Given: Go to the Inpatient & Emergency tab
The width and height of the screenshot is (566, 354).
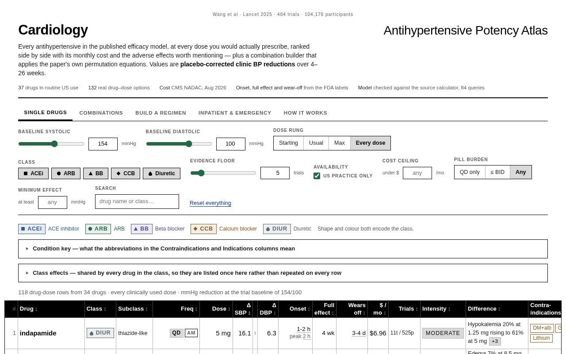Looking at the screenshot, I should pos(235,113).
